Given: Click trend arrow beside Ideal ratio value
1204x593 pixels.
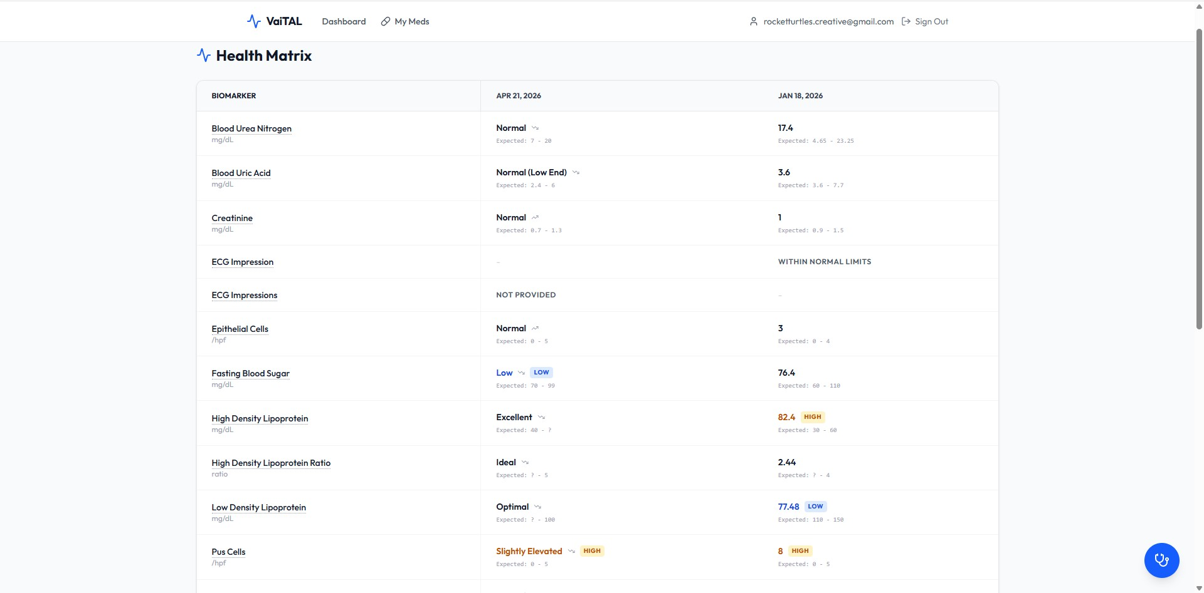Looking at the screenshot, I should click(525, 462).
